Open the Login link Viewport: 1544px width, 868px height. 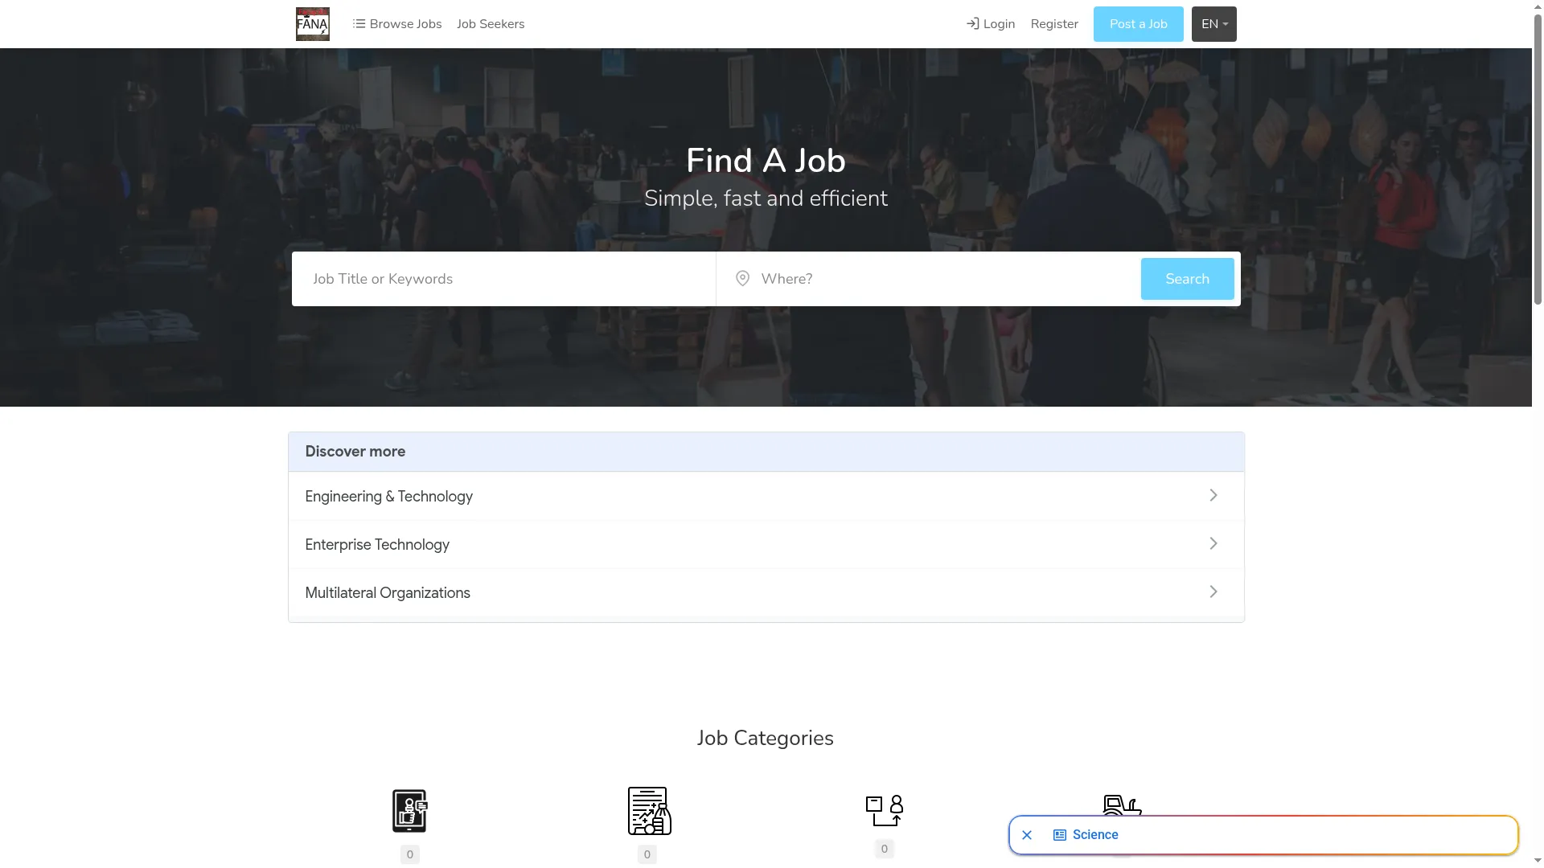point(991,24)
